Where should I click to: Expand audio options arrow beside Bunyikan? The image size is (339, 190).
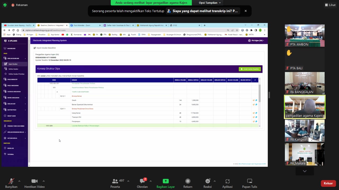19,181
